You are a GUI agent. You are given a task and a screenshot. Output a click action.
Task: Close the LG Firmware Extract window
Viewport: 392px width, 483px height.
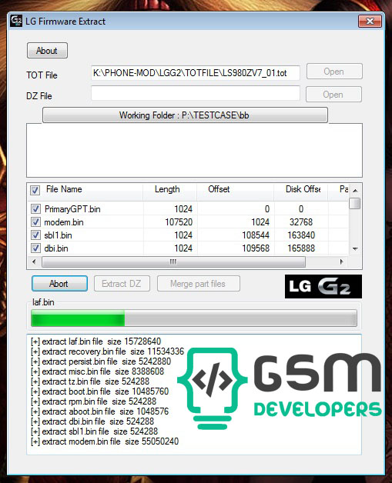click(370, 22)
